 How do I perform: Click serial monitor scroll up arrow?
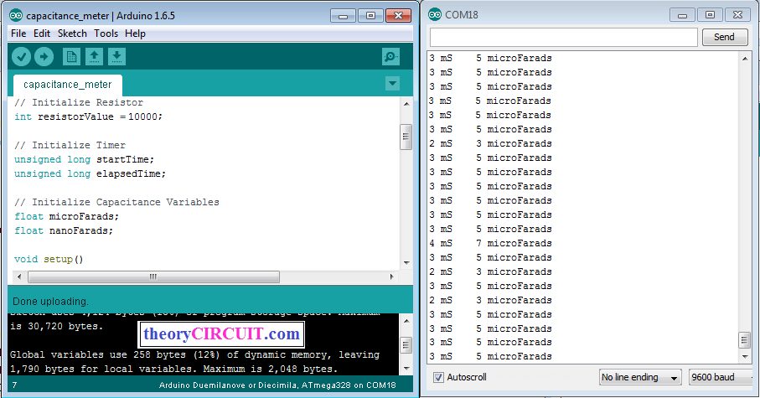(x=745, y=59)
